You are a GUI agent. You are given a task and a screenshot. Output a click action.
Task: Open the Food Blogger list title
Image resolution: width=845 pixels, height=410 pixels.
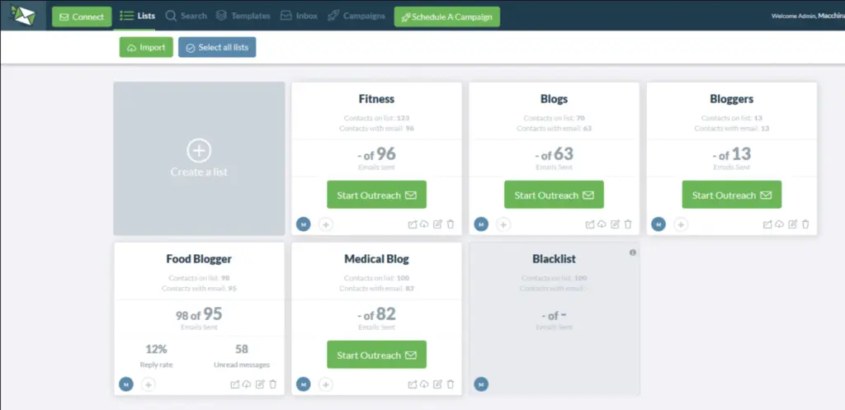click(x=199, y=259)
